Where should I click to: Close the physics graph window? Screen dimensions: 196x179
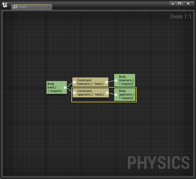pos(188,3)
